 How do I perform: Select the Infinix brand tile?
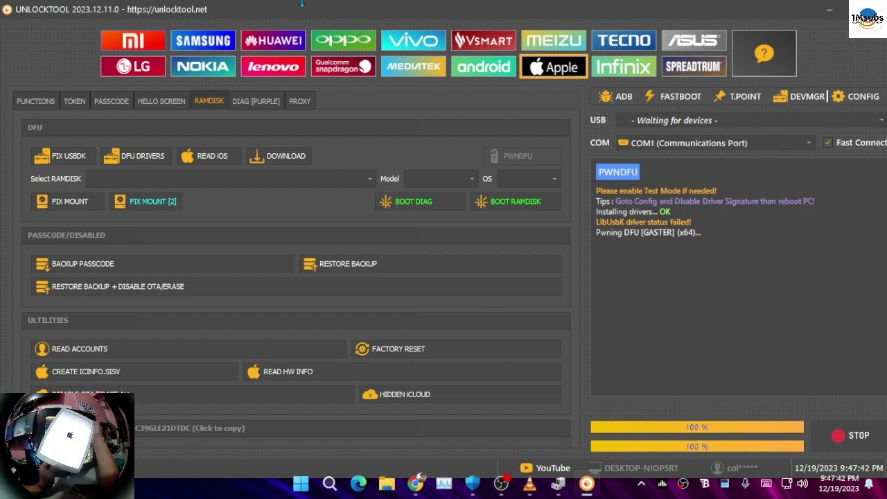tap(624, 67)
